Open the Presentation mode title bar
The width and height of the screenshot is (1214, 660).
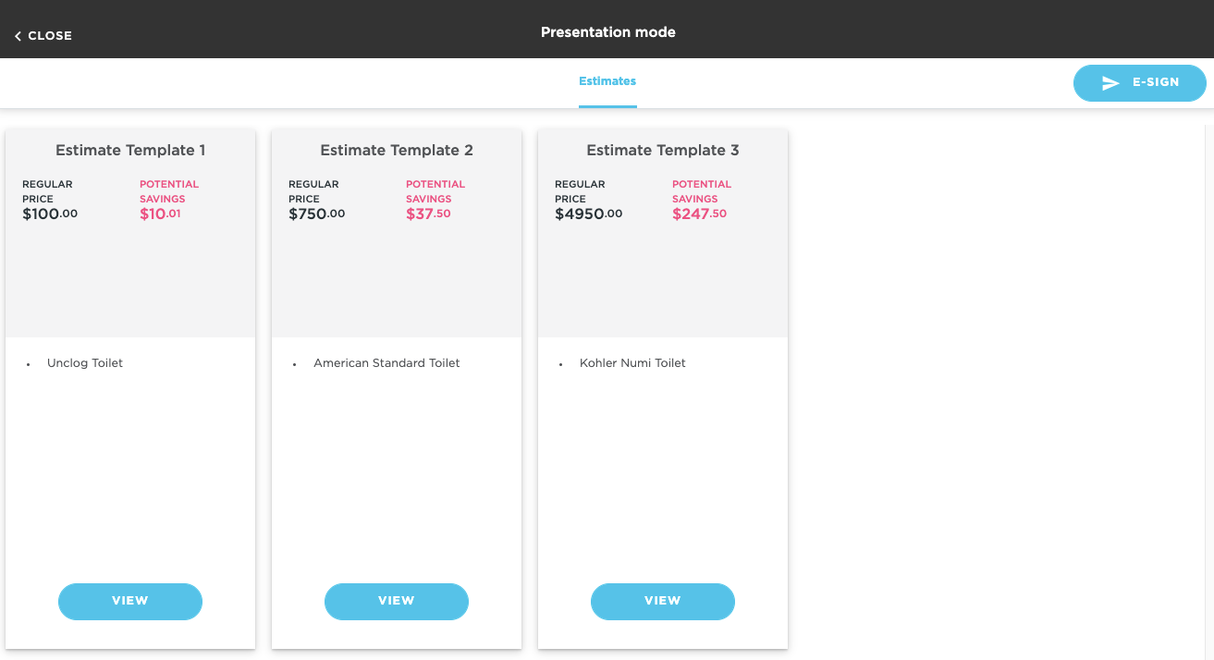608,31
